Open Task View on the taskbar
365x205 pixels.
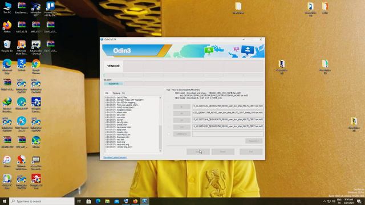79,201
